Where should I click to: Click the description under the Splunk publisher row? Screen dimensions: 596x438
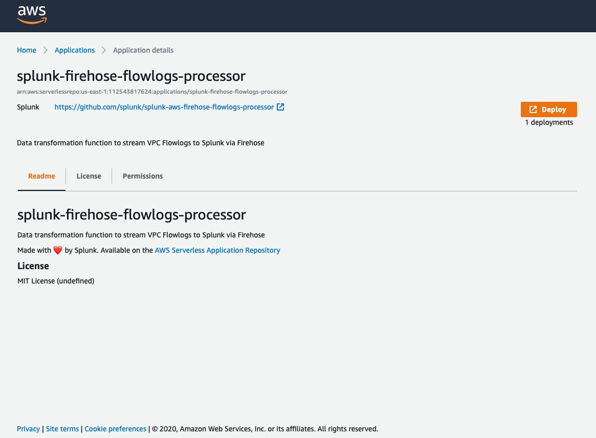pos(141,143)
